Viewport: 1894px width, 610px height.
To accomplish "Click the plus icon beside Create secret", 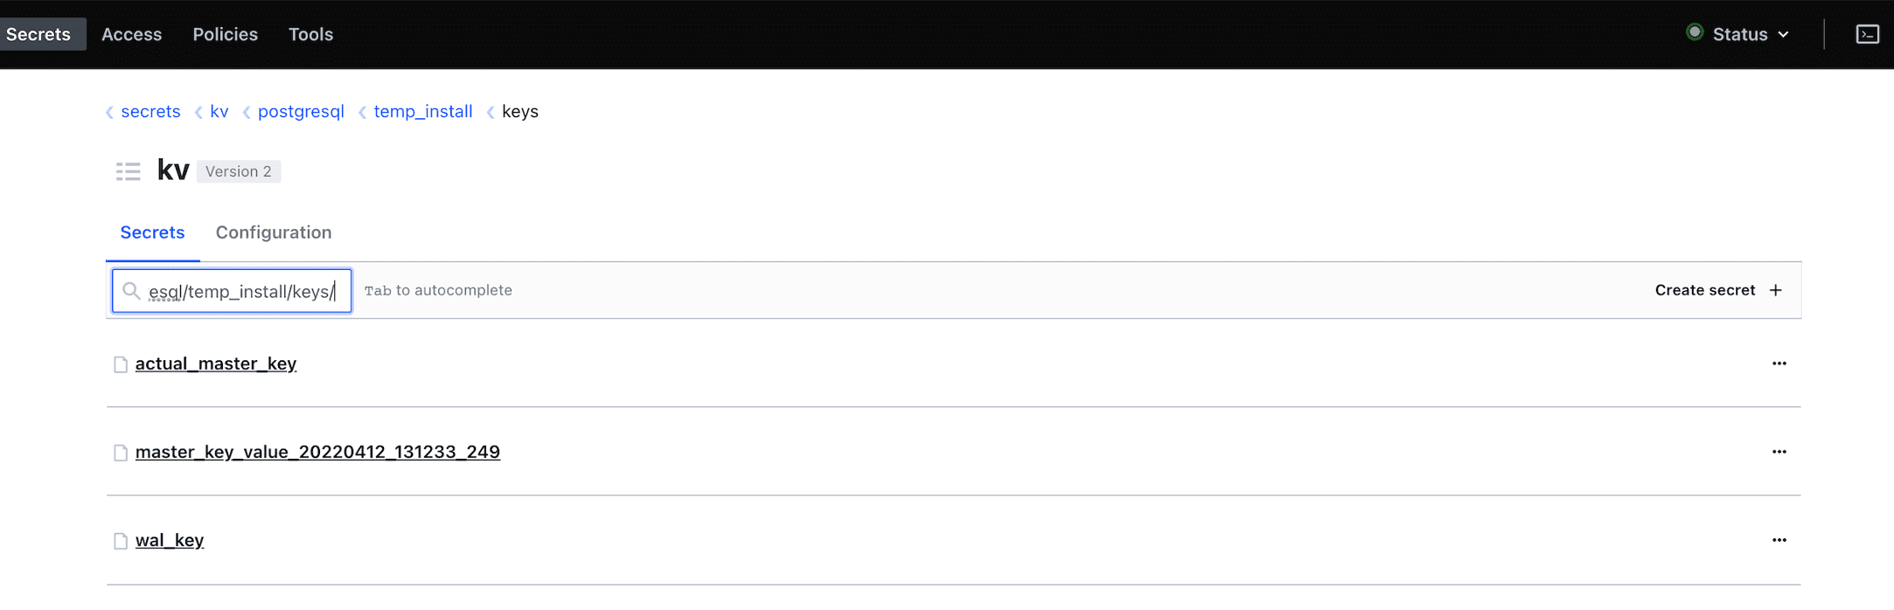I will tap(1776, 290).
